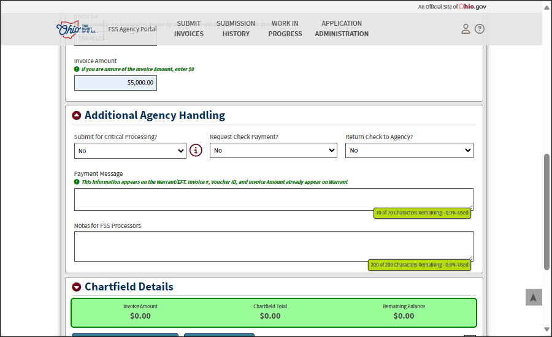Open Application Administration menu

coord(342,29)
